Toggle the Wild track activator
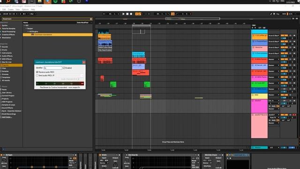This screenshot has width=300, height=169. click(x=284, y=95)
